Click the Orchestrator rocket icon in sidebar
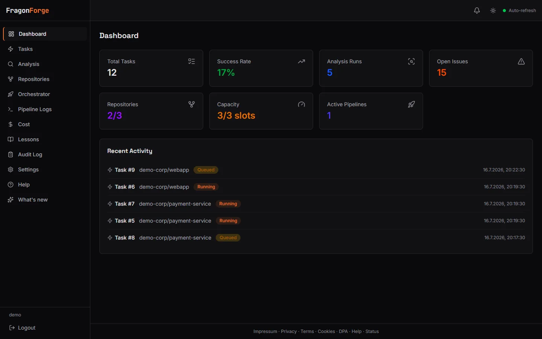 (11, 94)
